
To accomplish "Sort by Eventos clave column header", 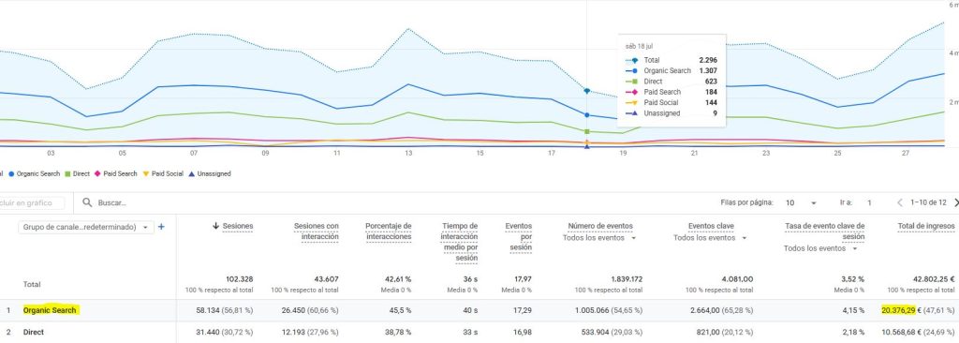I will click(x=712, y=226).
